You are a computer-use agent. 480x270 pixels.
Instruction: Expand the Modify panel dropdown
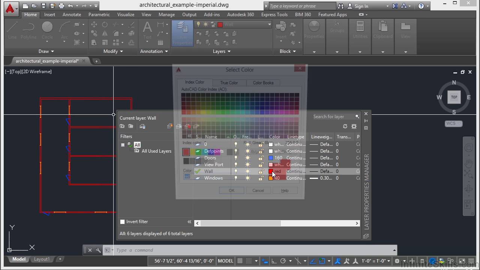(113, 51)
